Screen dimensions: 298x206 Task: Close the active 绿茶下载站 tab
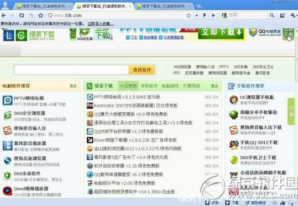130,7
